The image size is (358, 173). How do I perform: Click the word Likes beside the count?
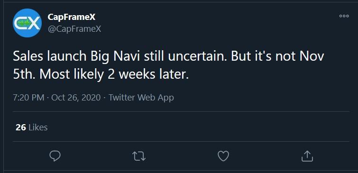(38, 127)
